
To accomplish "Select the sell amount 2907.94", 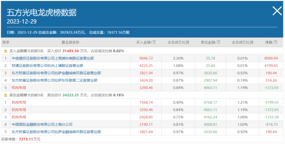I will pos(210,80).
